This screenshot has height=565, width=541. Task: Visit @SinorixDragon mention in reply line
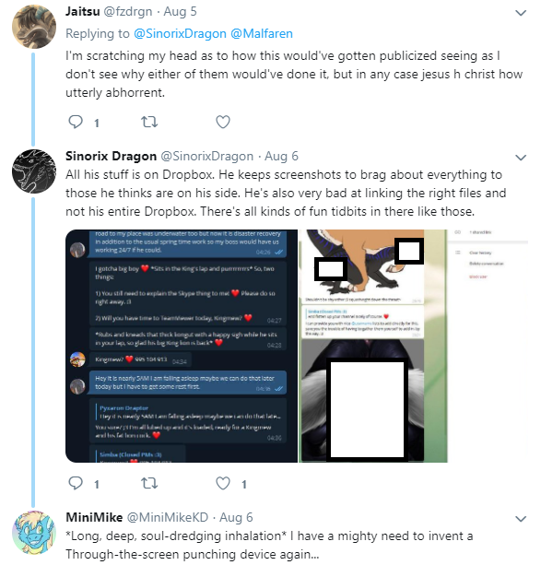tap(180, 33)
